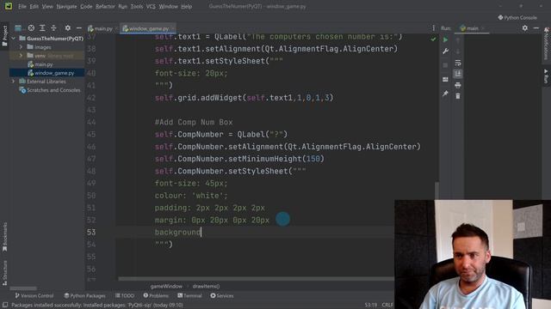Clear Run console with trash icon
The image size is (551, 309).
pos(457,96)
